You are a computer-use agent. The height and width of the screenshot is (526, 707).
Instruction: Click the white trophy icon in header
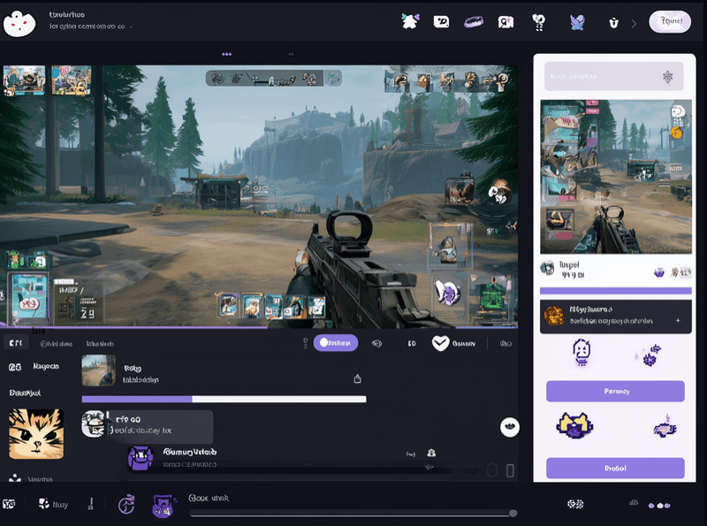[x=538, y=22]
